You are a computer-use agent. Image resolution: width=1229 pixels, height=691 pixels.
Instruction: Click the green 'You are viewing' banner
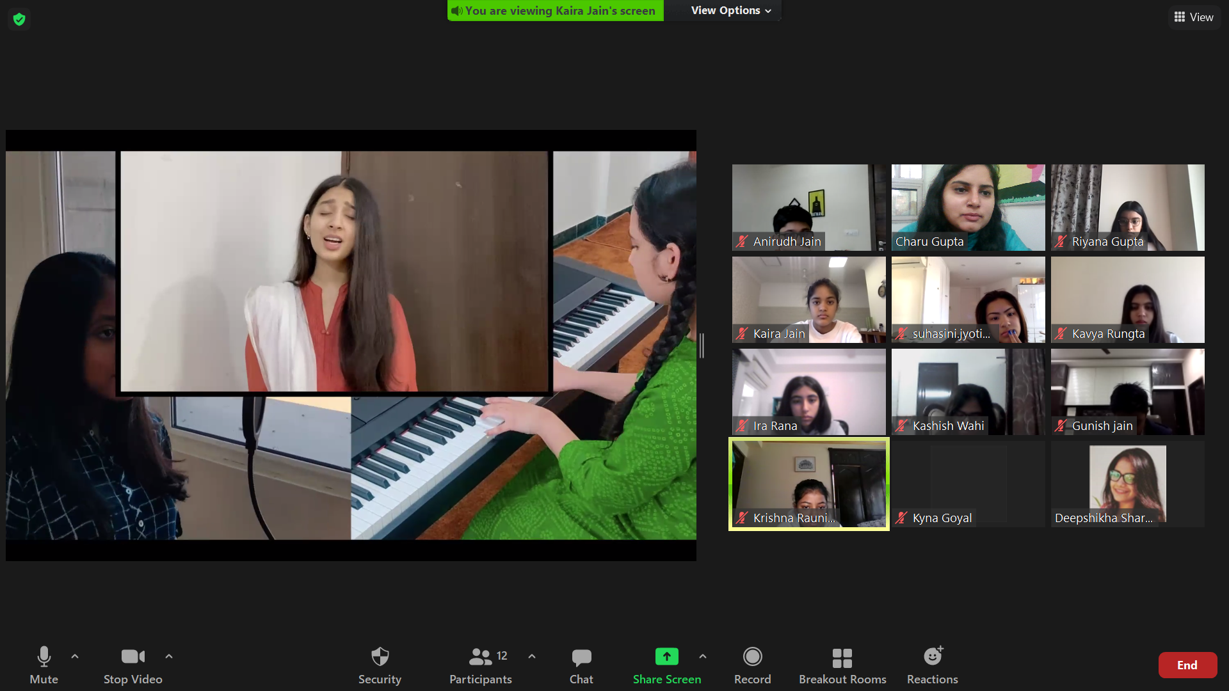(x=555, y=11)
